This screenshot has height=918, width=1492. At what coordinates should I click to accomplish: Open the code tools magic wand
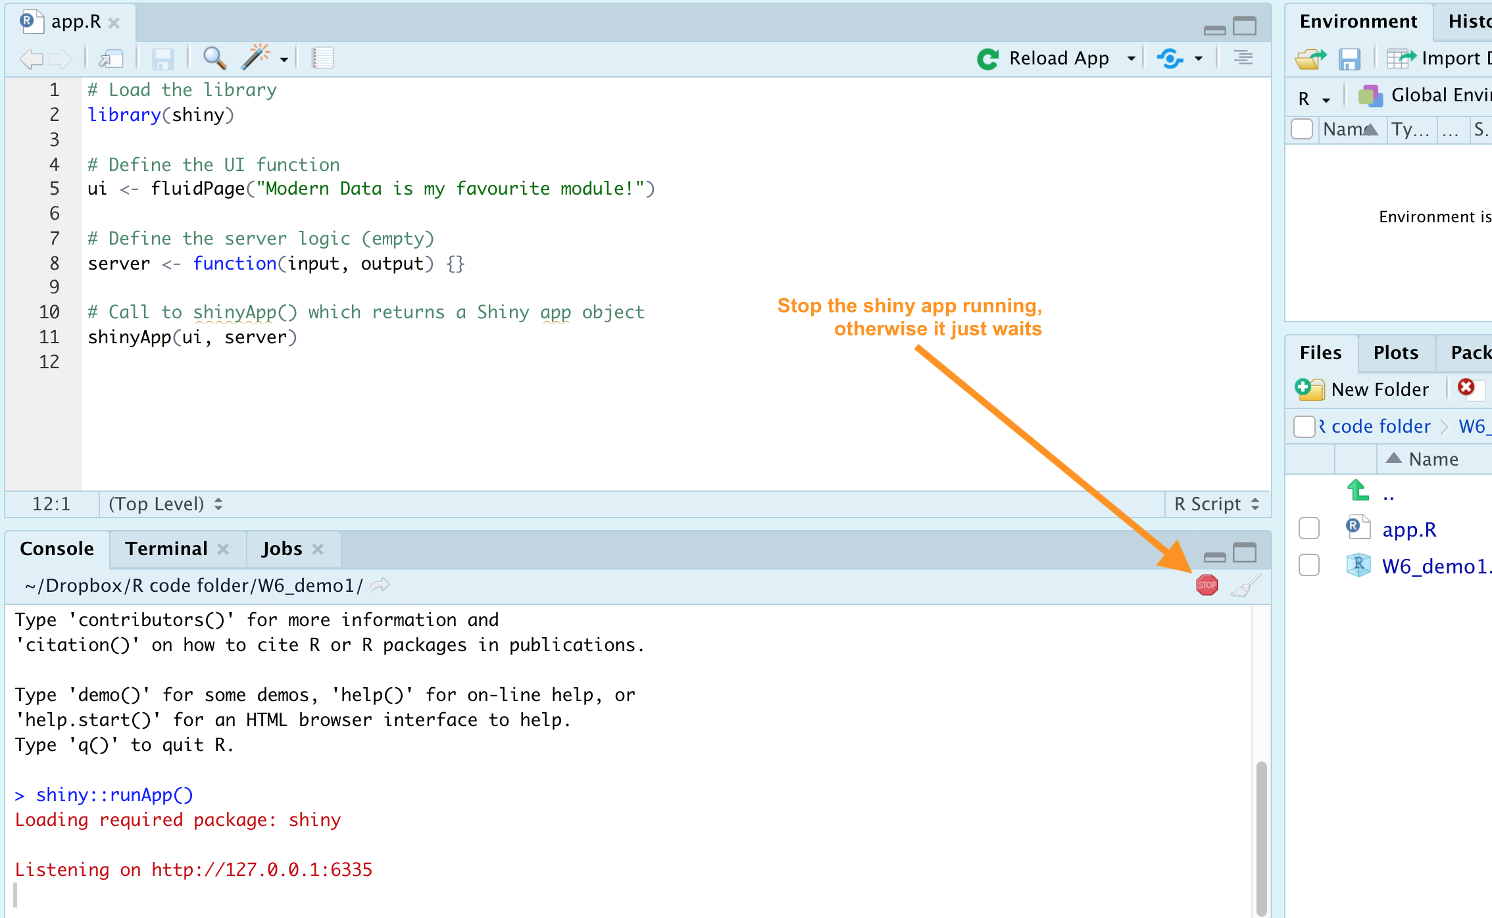tap(255, 59)
